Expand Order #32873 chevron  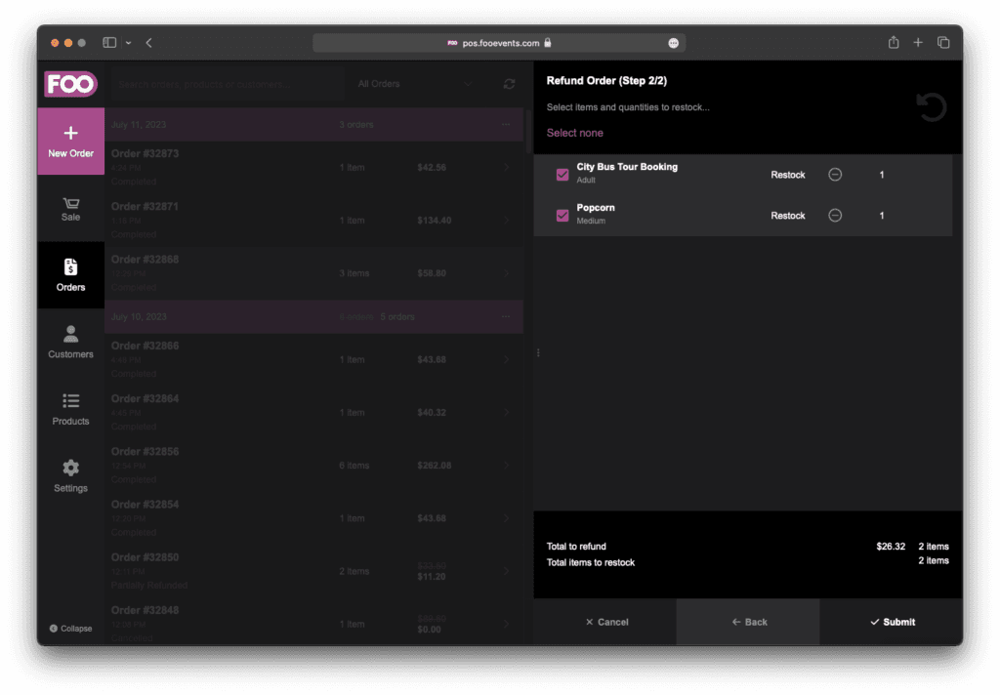(x=506, y=168)
